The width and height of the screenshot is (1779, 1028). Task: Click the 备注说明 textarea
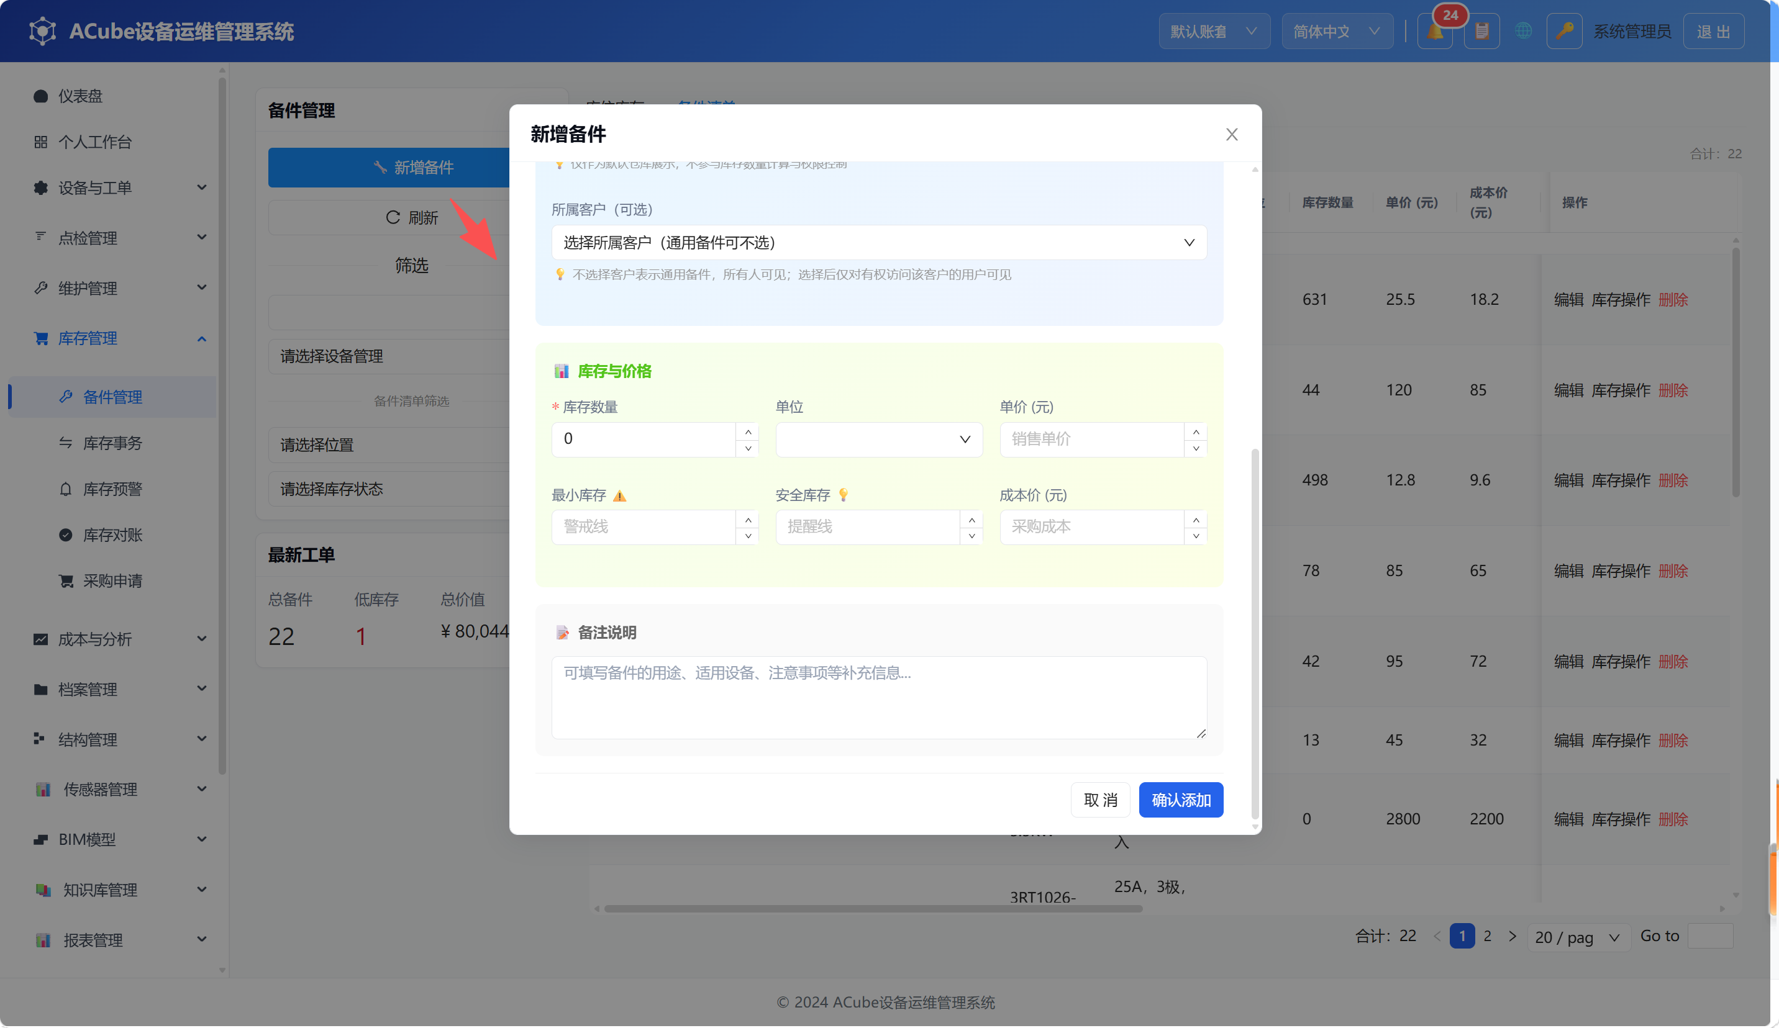[878, 697]
